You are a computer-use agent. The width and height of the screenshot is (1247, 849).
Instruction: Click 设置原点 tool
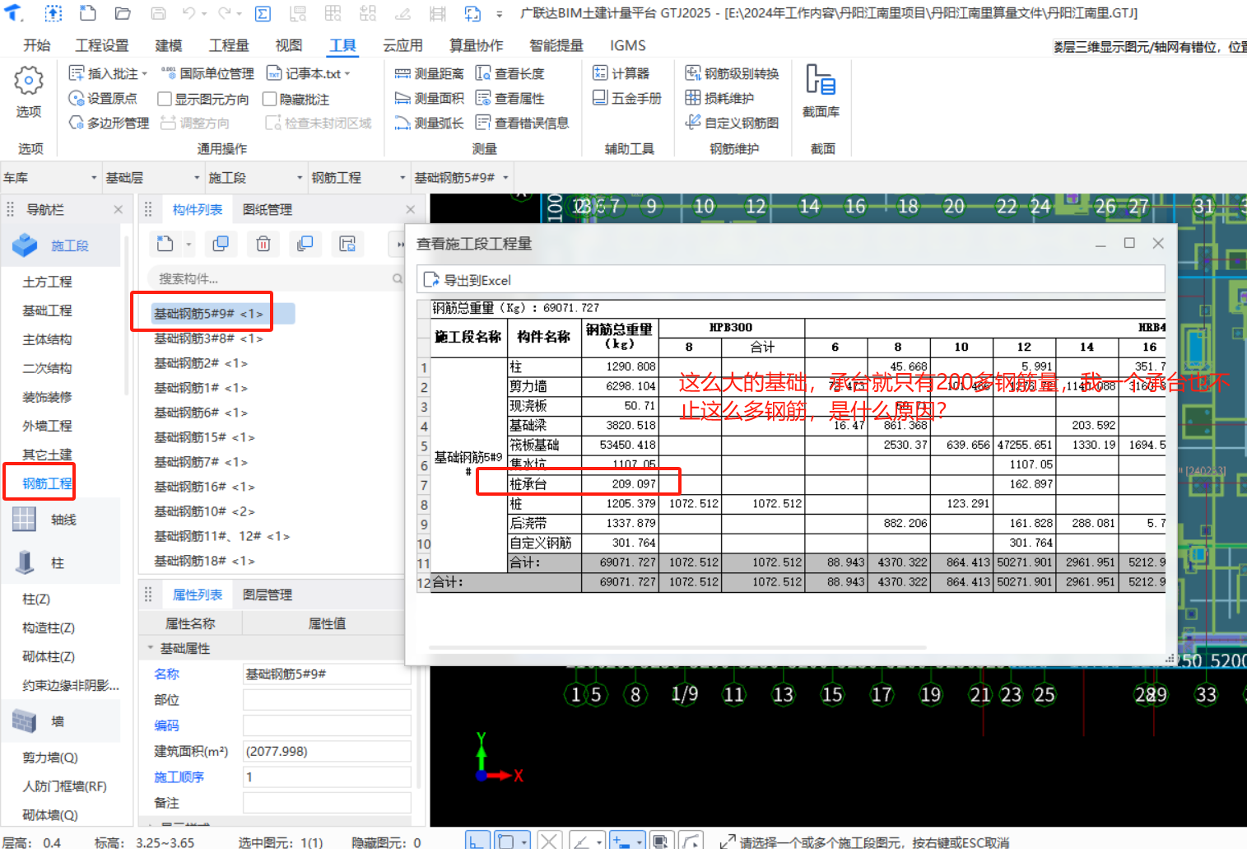(x=104, y=98)
